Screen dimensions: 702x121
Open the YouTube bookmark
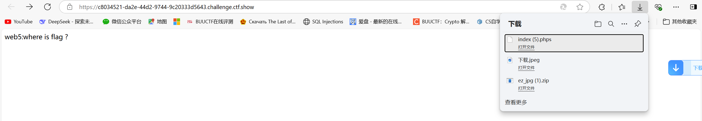(x=19, y=22)
